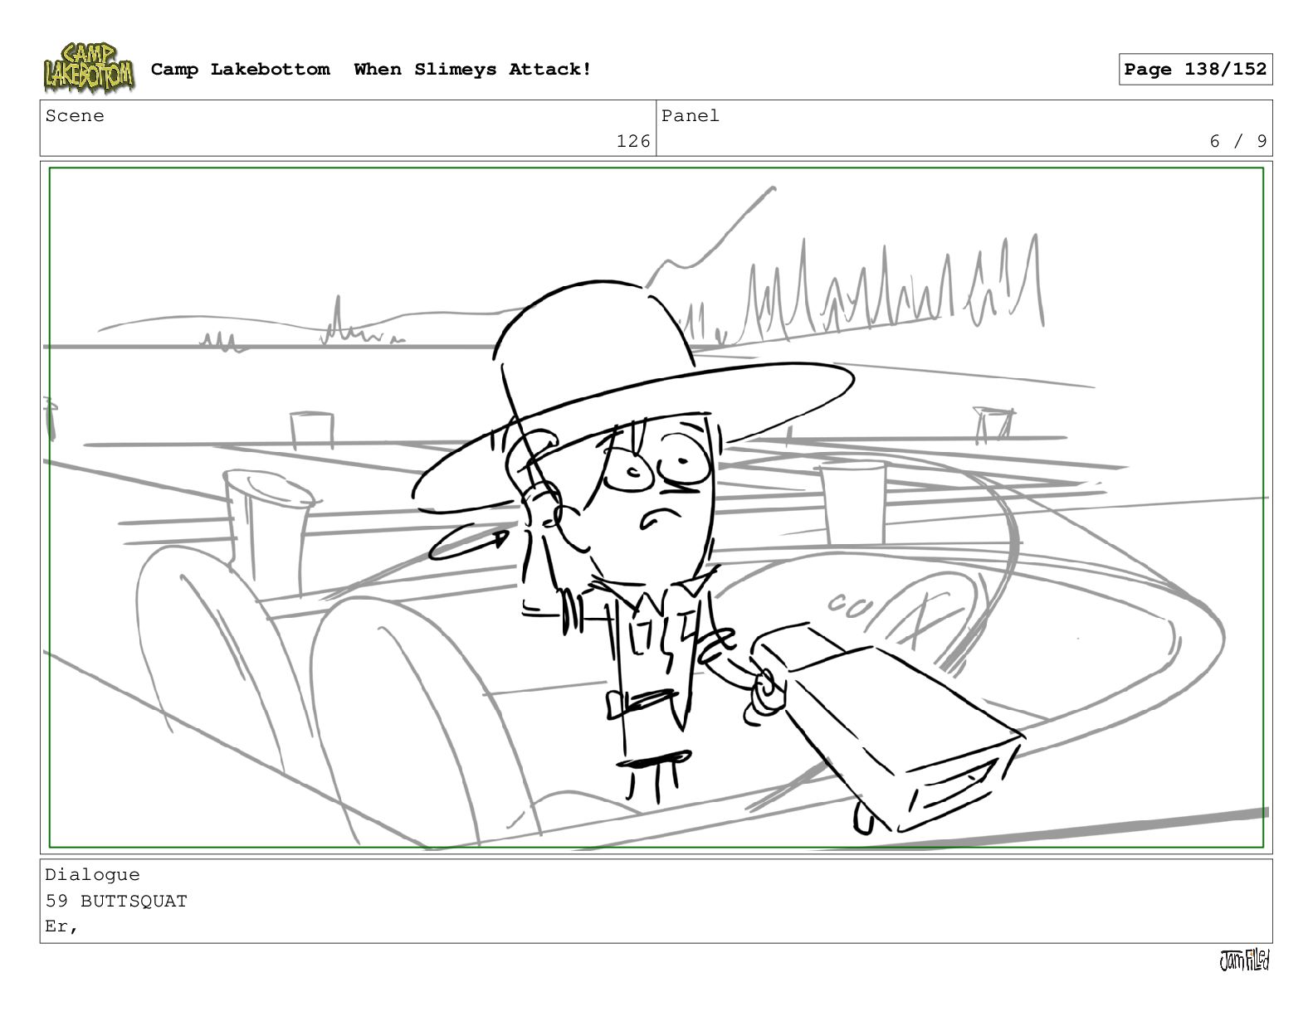Click the Jam Filled logo
This screenshot has height=1016, width=1313.
[x=1244, y=960]
